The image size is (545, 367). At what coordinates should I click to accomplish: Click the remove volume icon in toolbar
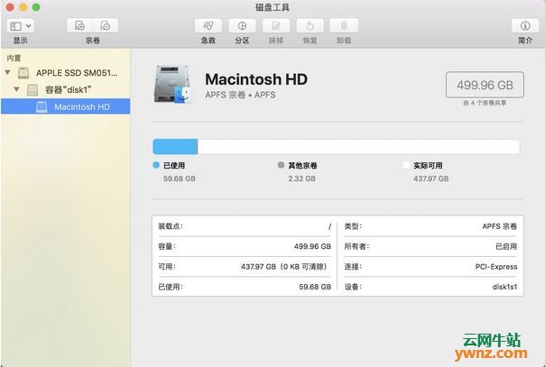(106, 25)
